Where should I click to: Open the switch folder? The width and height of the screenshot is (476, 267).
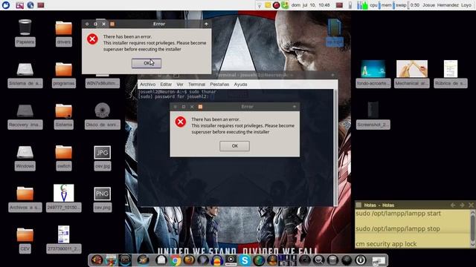64,152
